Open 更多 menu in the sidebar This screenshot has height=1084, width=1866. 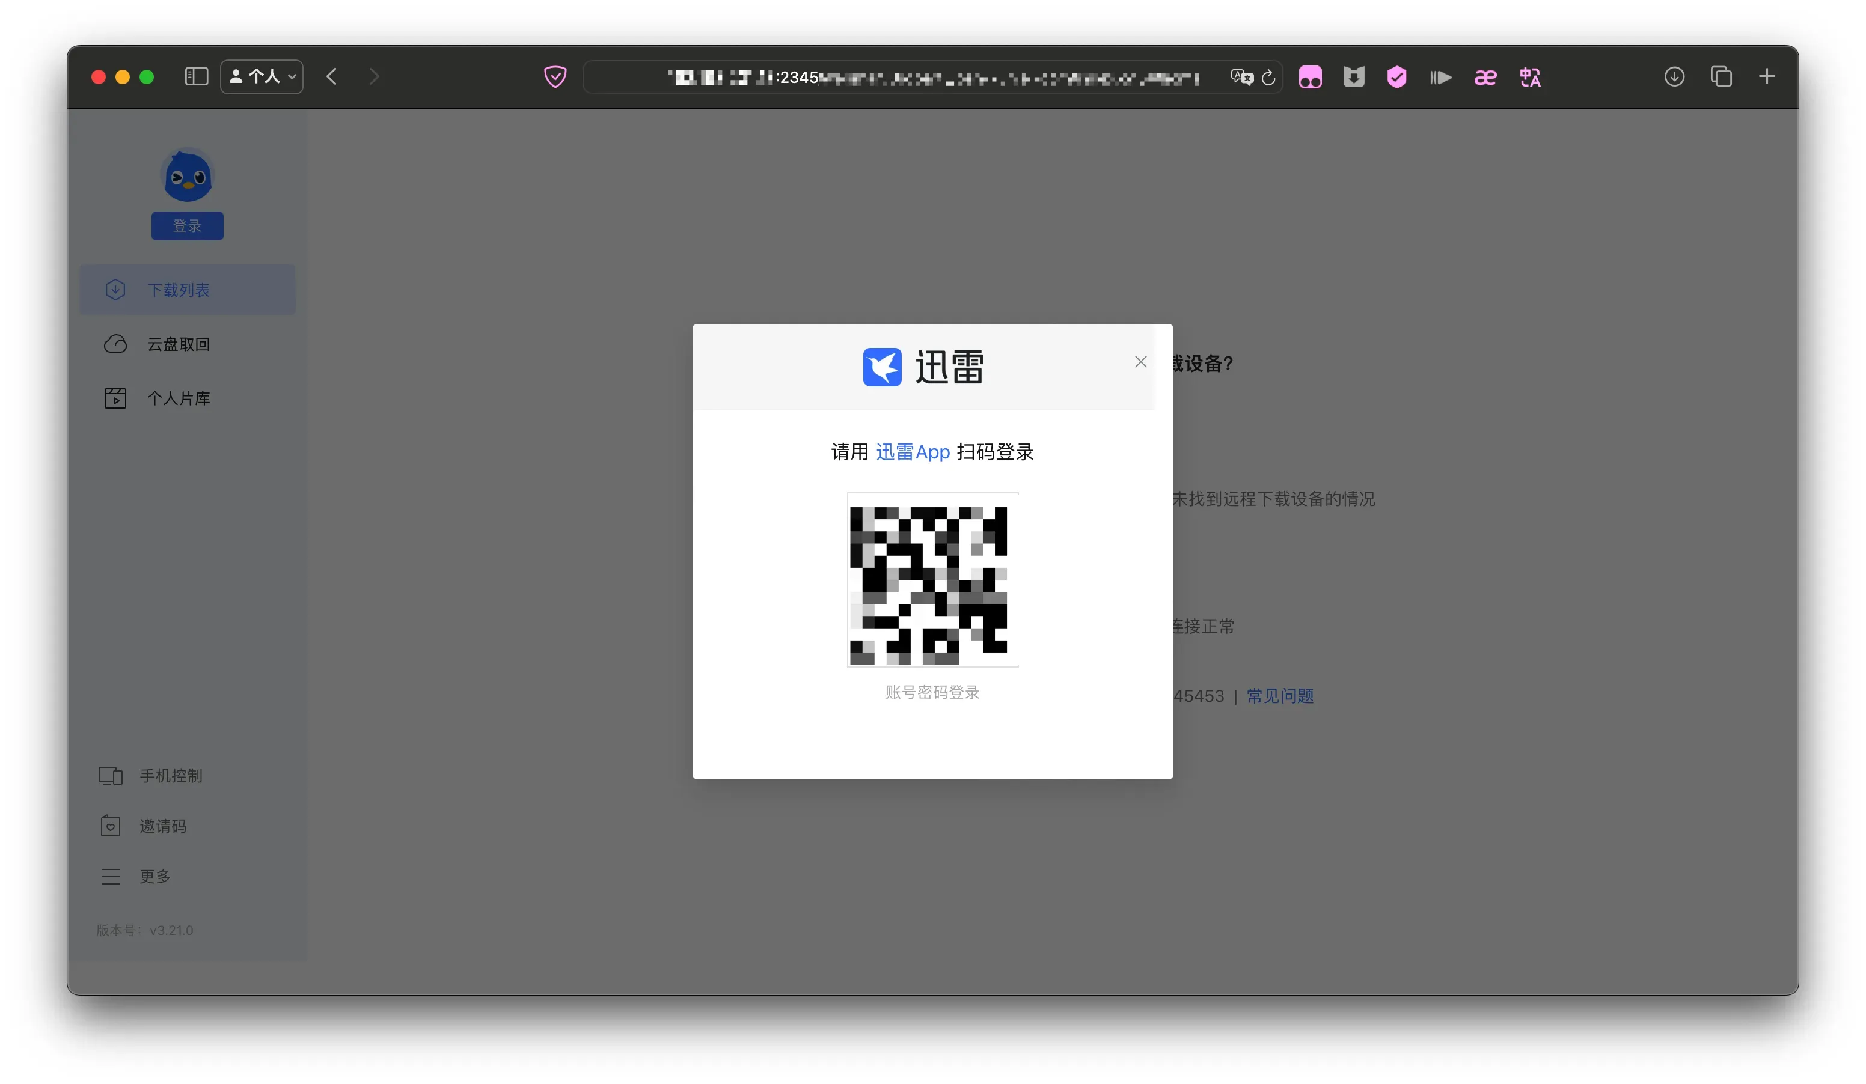[135, 876]
